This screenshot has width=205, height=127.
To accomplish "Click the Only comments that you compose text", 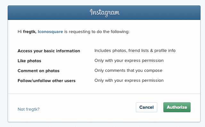I will click(128, 71).
